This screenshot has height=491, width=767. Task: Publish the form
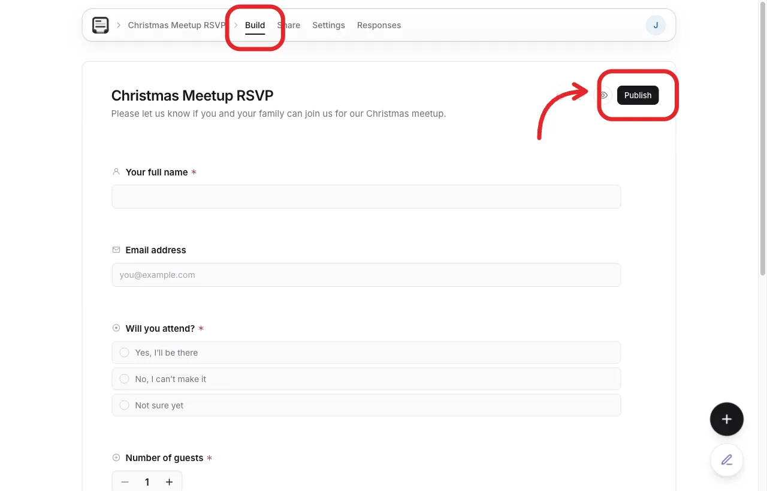coord(638,95)
